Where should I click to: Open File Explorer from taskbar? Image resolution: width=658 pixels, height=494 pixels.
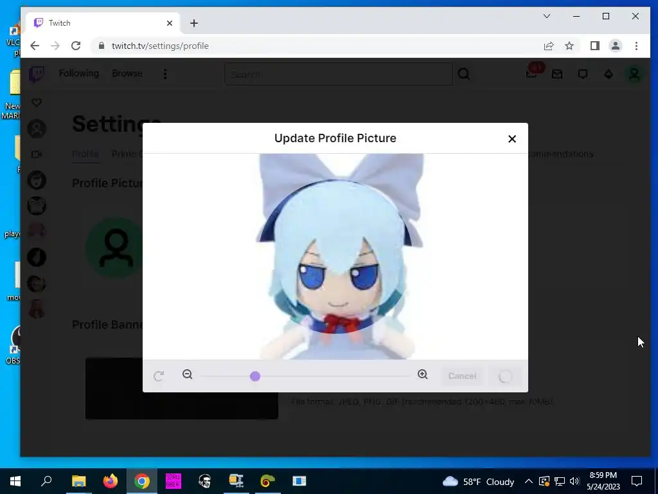pyautogui.click(x=78, y=481)
